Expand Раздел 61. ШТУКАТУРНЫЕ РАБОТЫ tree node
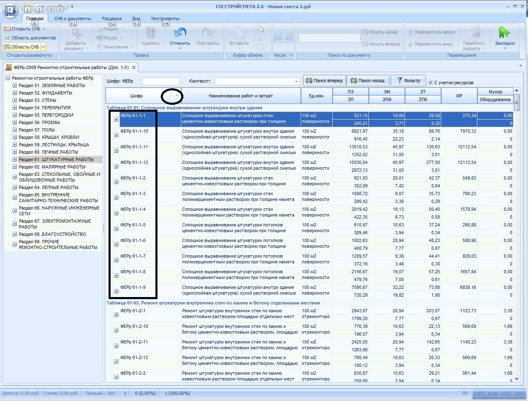530x401 pixels. click(x=14, y=159)
